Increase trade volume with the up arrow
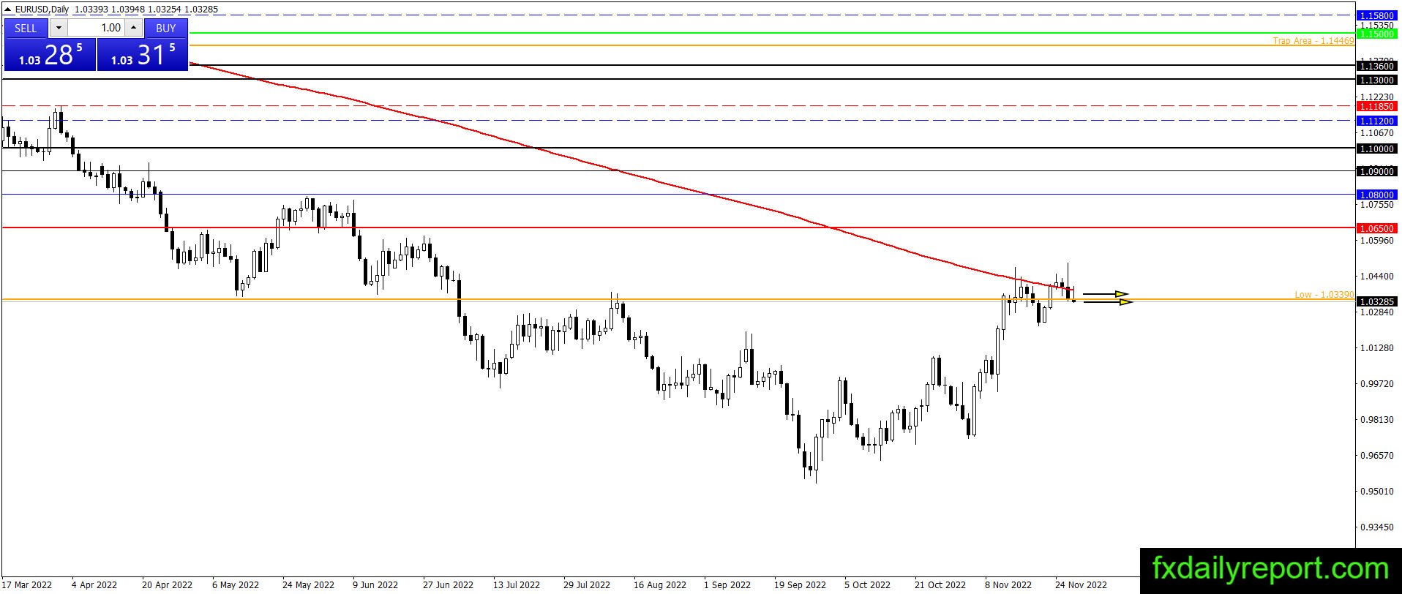The image size is (1402, 594). point(133,28)
